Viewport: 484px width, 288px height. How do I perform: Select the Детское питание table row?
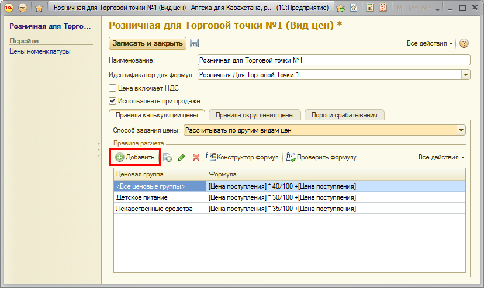tap(160, 197)
